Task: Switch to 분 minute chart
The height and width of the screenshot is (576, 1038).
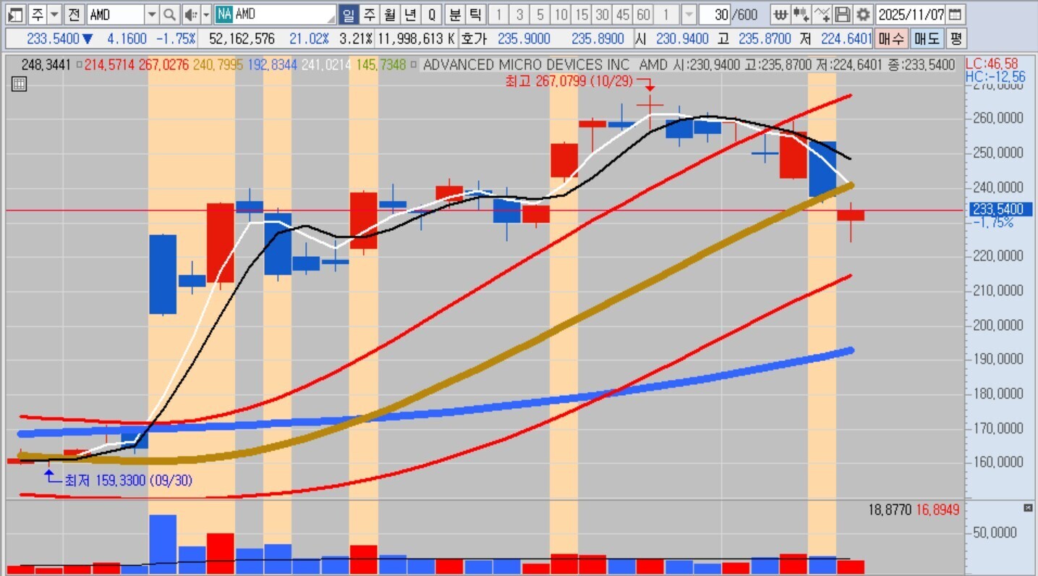Action: tap(455, 14)
